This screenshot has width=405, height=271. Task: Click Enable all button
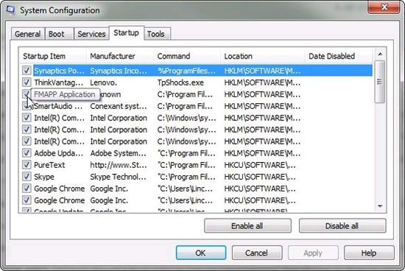(247, 226)
